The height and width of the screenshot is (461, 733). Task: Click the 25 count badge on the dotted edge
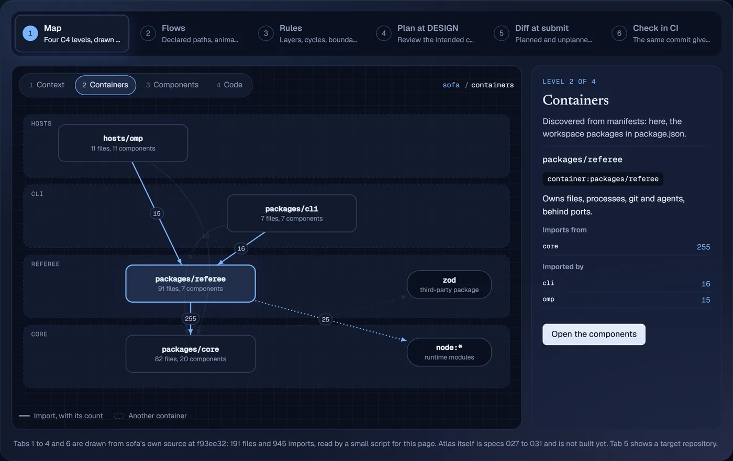[x=326, y=319]
